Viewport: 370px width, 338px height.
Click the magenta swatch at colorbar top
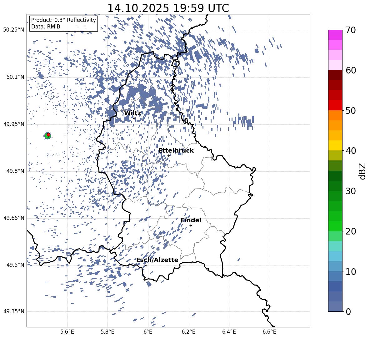click(x=335, y=35)
